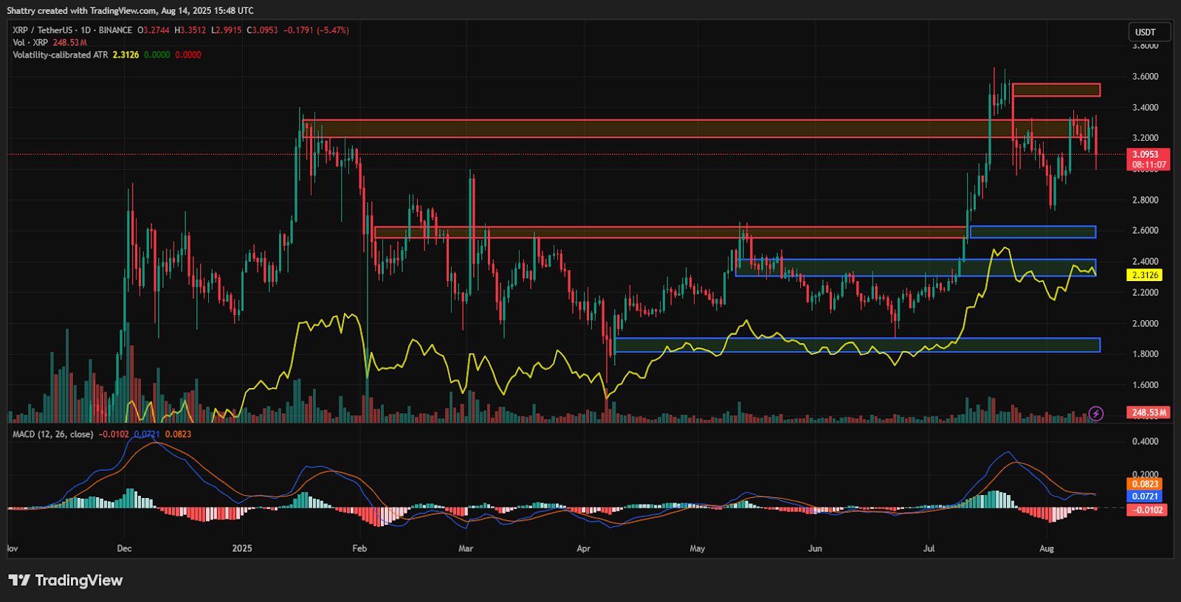Click the Aug label on time axis
Viewport: 1181px width, 602px height.
pos(1046,549)
